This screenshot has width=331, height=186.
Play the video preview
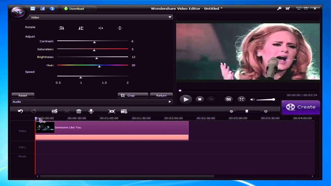click(x=186, y=99)
